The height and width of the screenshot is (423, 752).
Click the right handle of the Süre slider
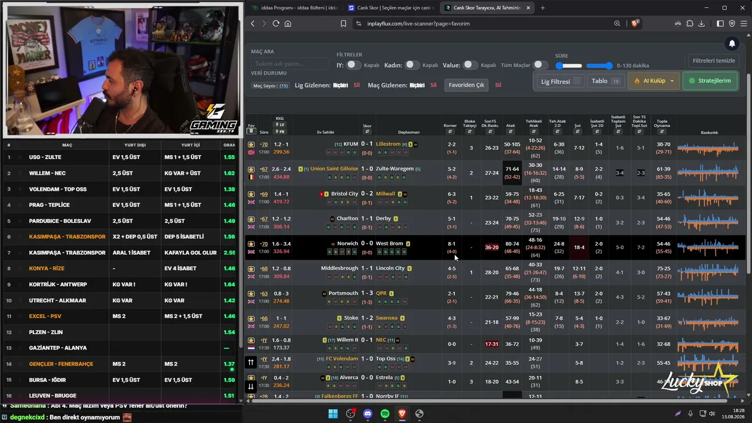pyautogui.click(x=609, y=66)
